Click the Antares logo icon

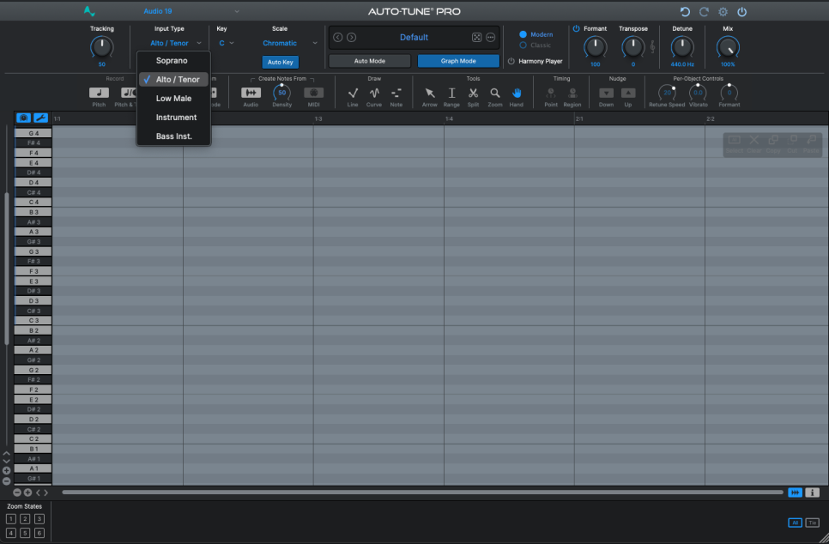pos(89,11)
